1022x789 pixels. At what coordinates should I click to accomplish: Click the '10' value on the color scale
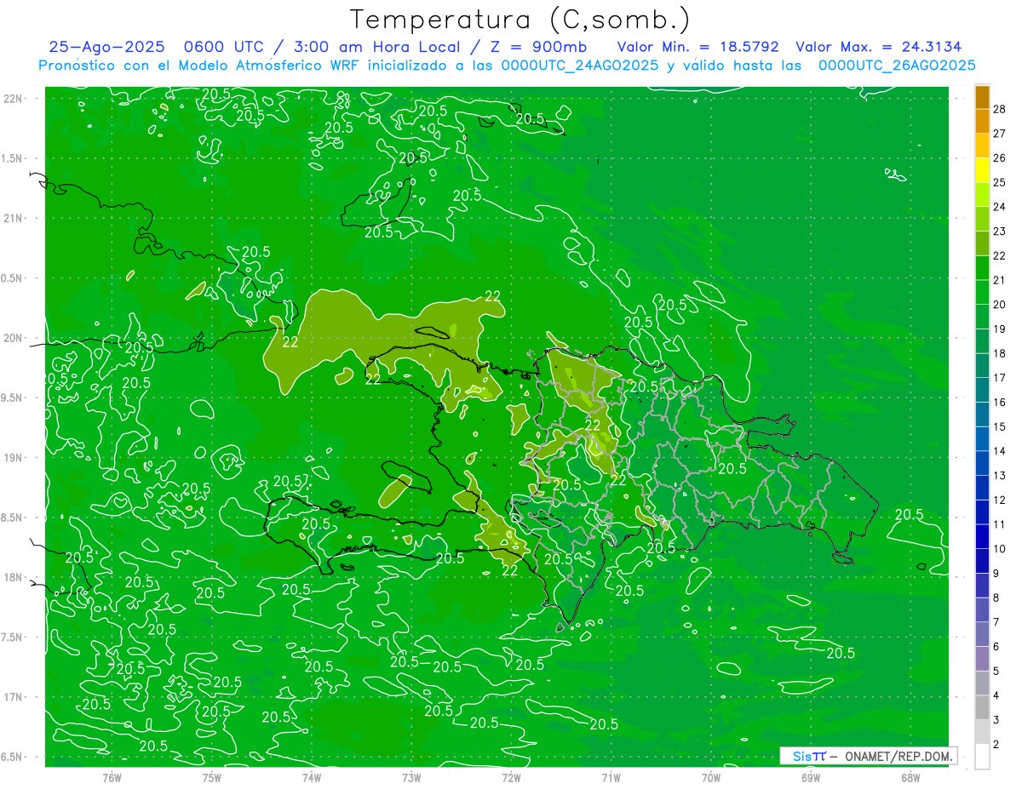999,549
